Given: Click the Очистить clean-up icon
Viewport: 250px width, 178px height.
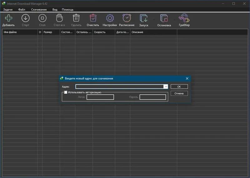Looking at the screenshot, I should click(x=93, y=18).
